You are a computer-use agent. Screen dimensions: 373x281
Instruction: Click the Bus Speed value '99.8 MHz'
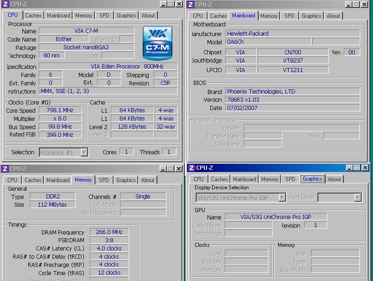[61, 126]
